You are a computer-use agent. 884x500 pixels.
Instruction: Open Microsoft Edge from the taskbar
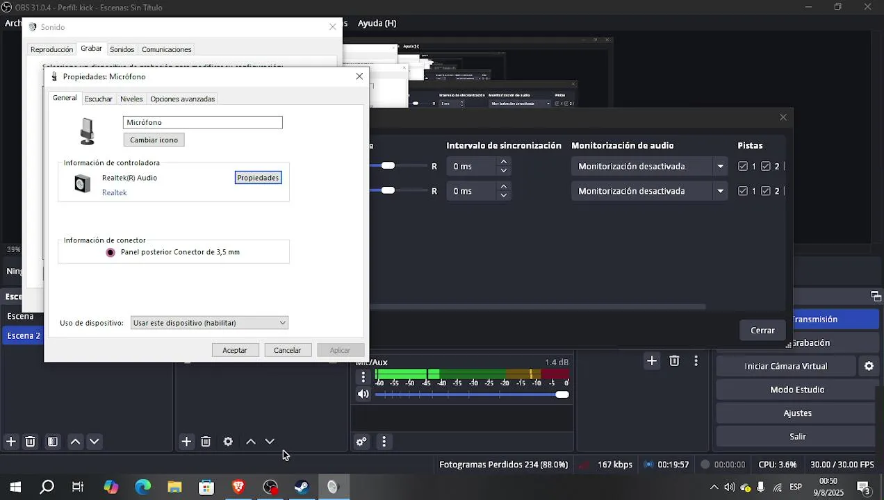[143, 487]
